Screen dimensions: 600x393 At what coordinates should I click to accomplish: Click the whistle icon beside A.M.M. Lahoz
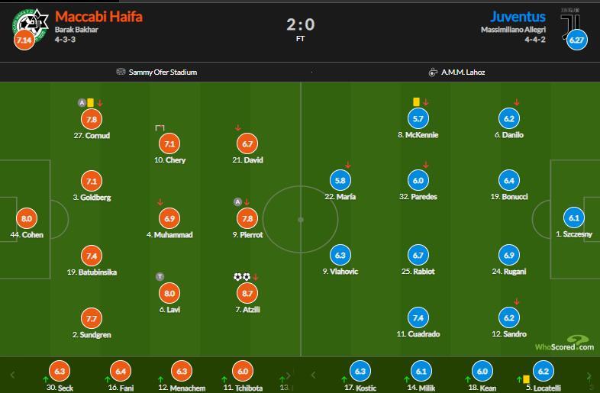point(434,72)
